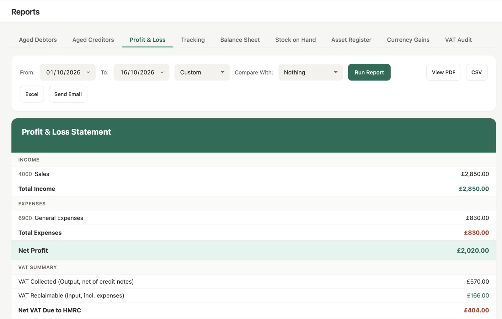Export report to Excel
Image resolution: width=502 pixels, height=319 pixels.
click(x=32, y=94)
